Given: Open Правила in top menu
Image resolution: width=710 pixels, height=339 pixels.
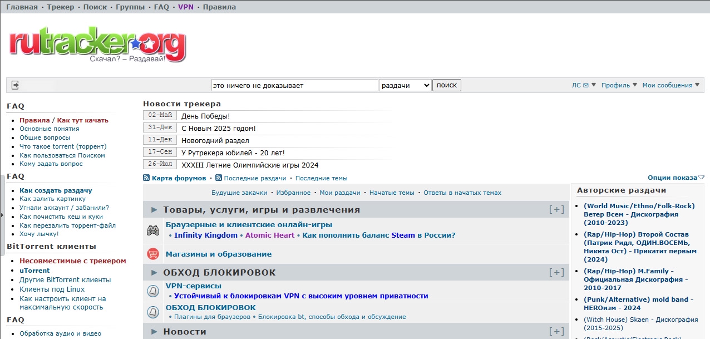Looking at the screenshot, I should 219,7.
